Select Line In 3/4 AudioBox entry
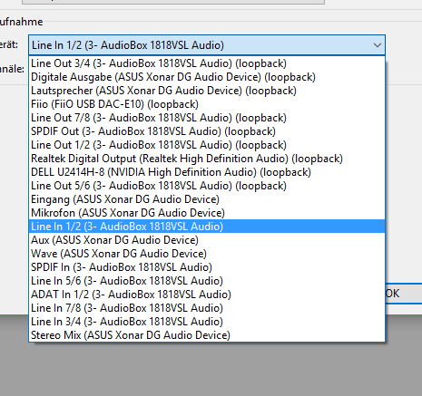The width and height of the screenshot is (422, 396). 207,322
